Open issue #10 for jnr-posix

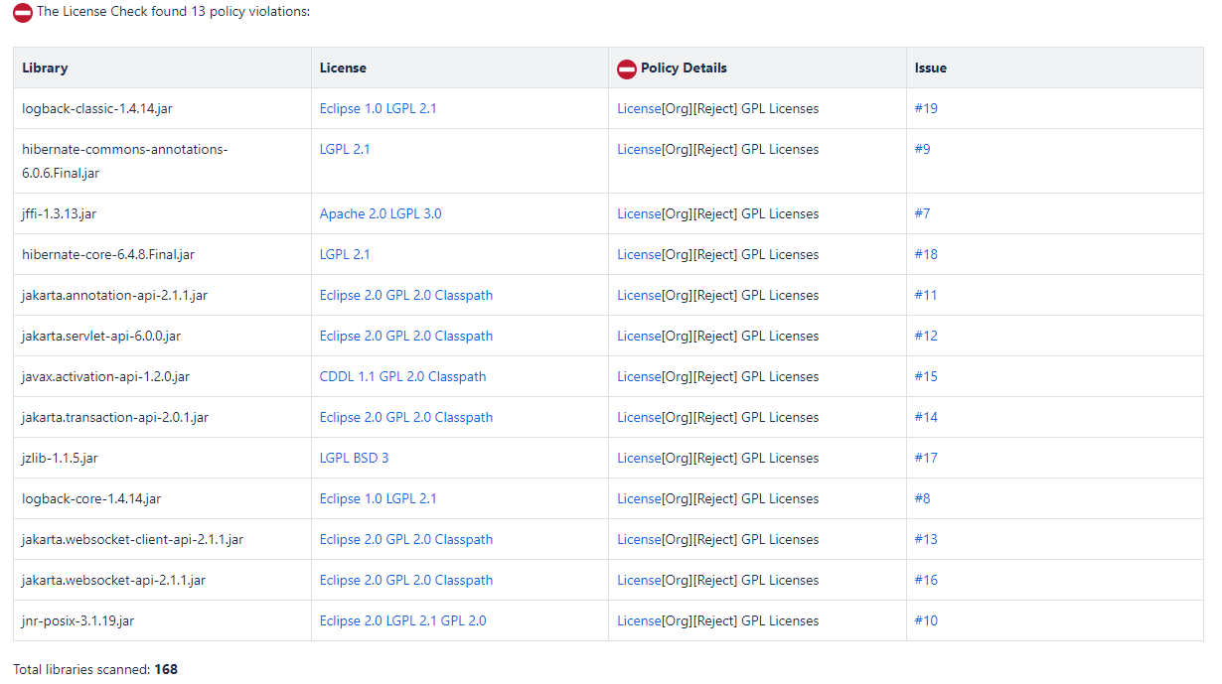point(925,620)
